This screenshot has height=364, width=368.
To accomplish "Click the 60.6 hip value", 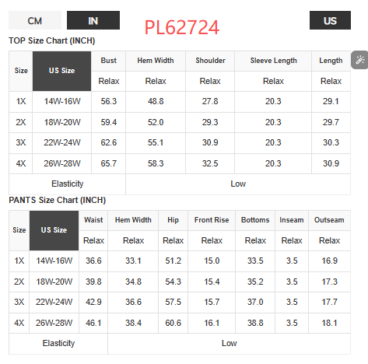I will pyautogui.click(x=173, y=323).
